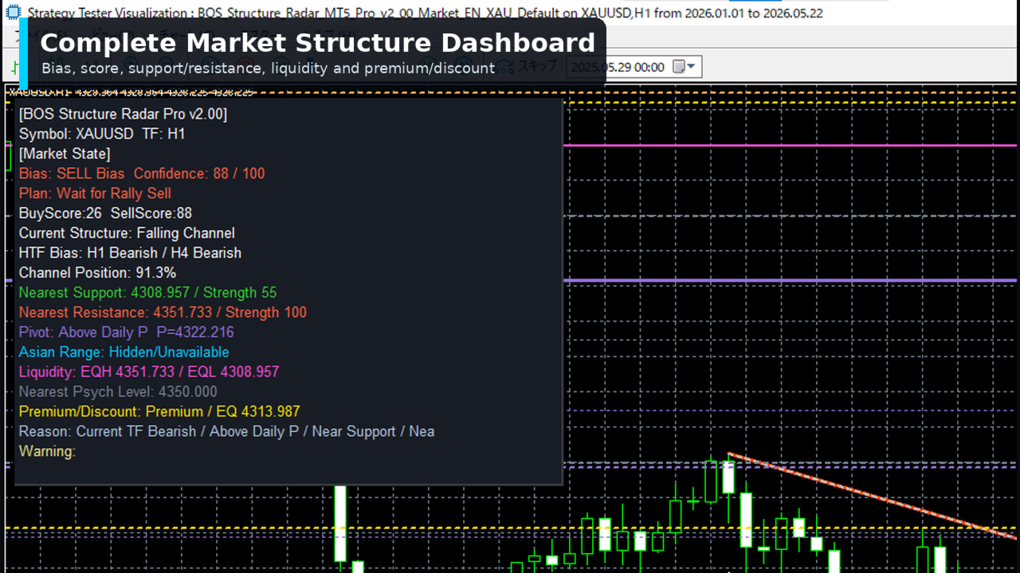
Task: Click the "Plan: Wait for Rally Sell" line
Action: coord(95,193)
